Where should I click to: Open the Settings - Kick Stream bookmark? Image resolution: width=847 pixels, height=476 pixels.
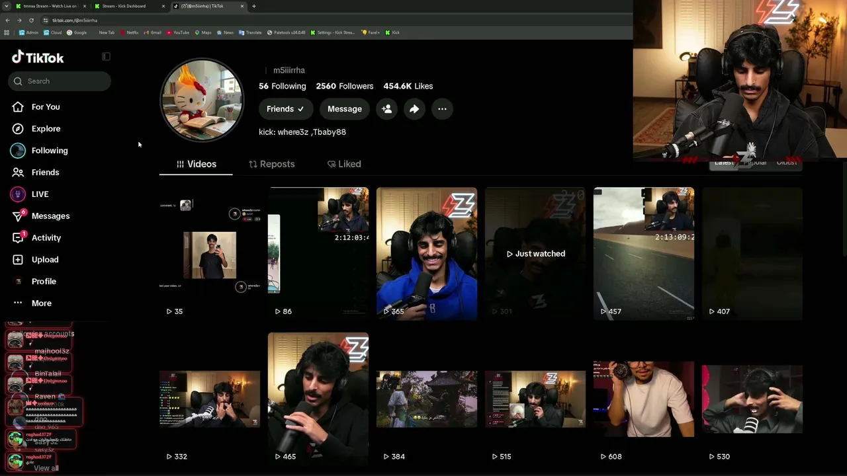point(333,32)
